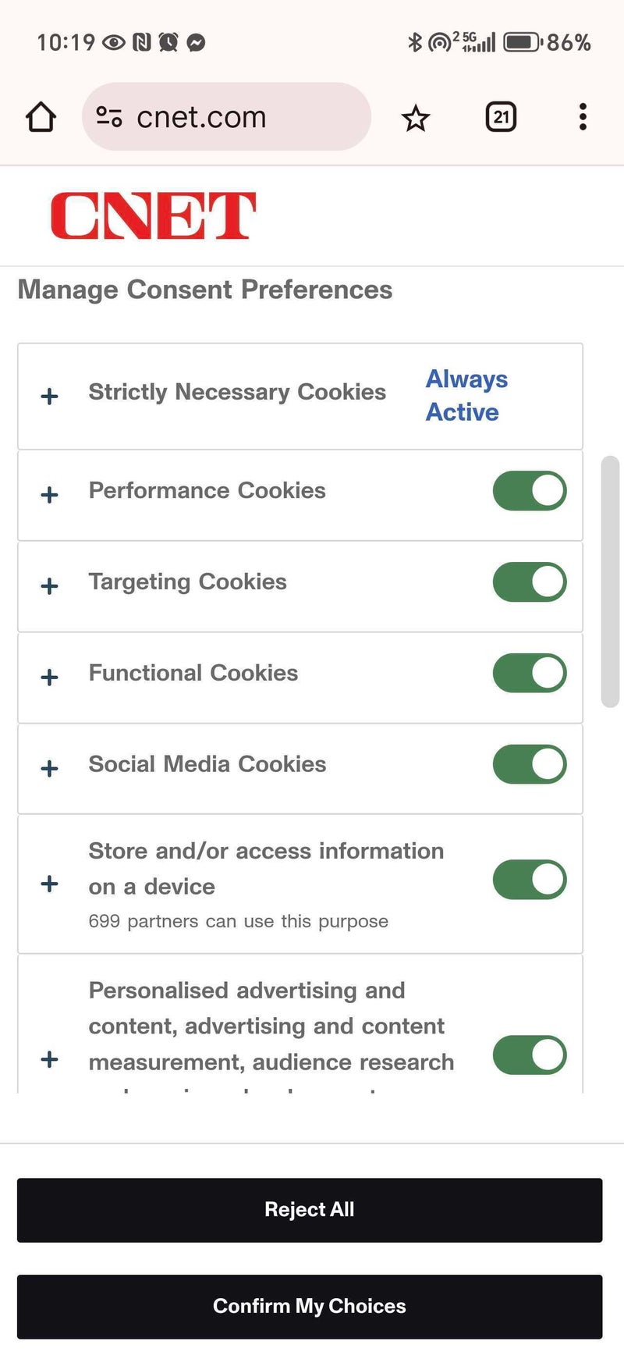Screen dimensions: 624x1366
Task: Expand Strictly Necessary Cookies section
Action: (49, 397)
